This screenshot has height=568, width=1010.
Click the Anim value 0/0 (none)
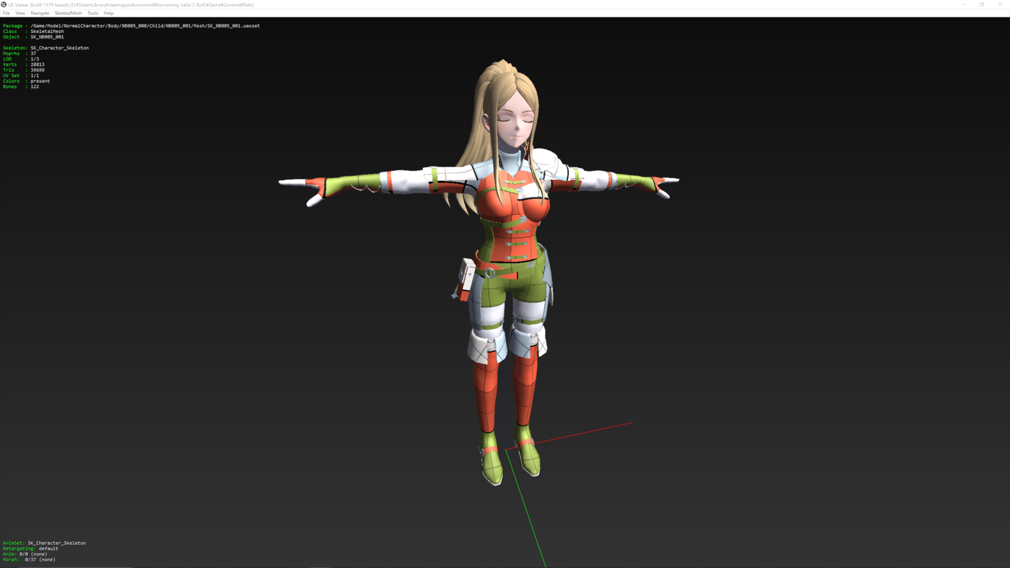[x=33, y=554]
